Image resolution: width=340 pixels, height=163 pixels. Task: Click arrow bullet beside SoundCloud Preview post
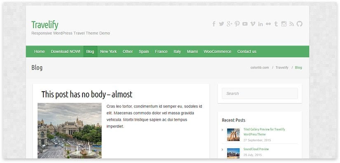223,149
